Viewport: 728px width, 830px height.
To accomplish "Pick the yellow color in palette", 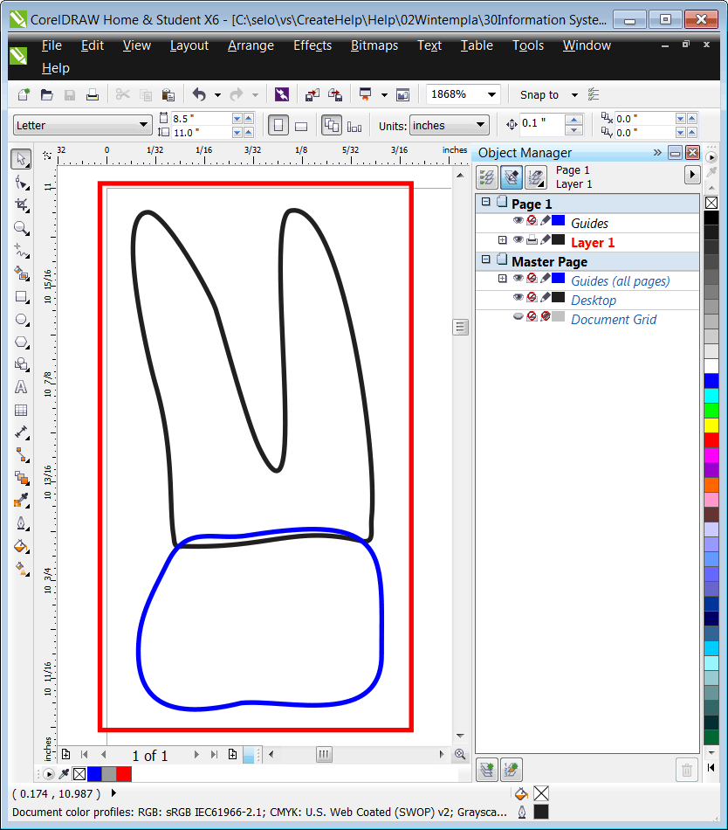I will pyautogui.click(x=711, y=425).
